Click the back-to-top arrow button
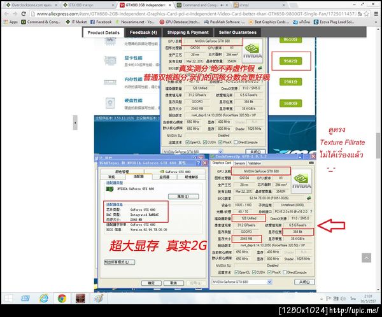The width and height of the screenshot is (382, 317). [367, 258]
